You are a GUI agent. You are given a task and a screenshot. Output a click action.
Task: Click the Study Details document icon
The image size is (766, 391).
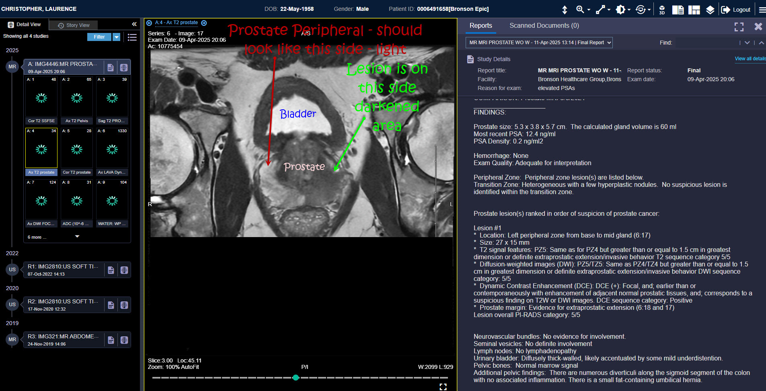click(470, 59)
